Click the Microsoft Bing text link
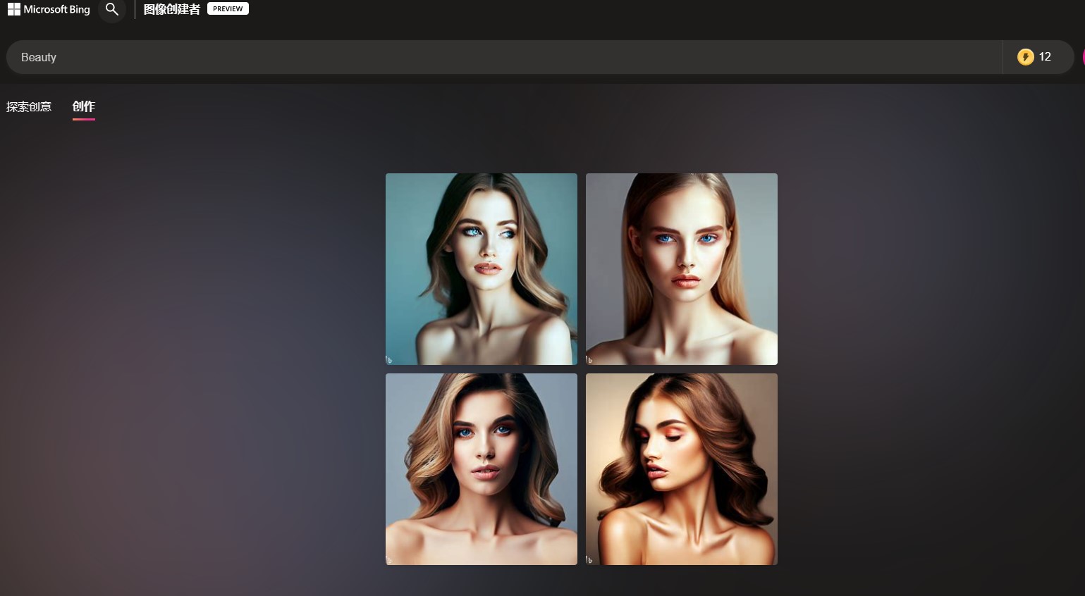This screenshot has width=1085, height=596. coord(56,9)
